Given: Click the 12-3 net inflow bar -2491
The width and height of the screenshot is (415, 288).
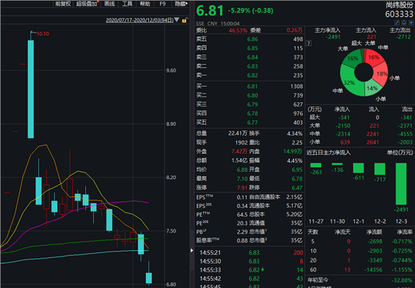Looking at the screenshot, I should coord(401,184).
